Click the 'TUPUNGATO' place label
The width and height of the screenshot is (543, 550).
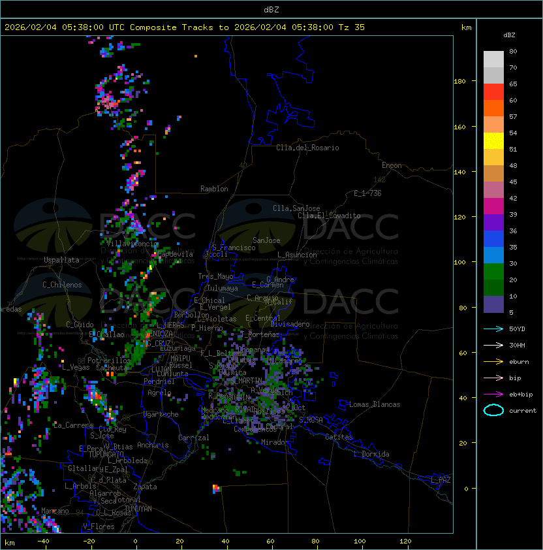point(106,454)
